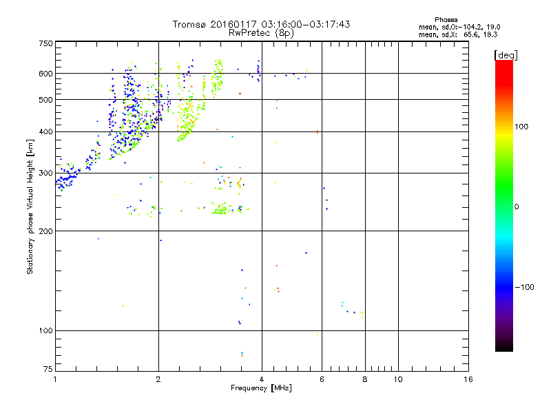Click the blue trace cluster near 1 MHz, 290 km
The height and width of the screenshot is (413, 551).
point(67,179)
